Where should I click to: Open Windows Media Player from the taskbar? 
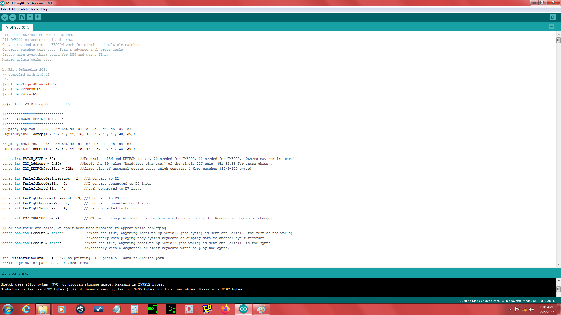tap(61, 309)
